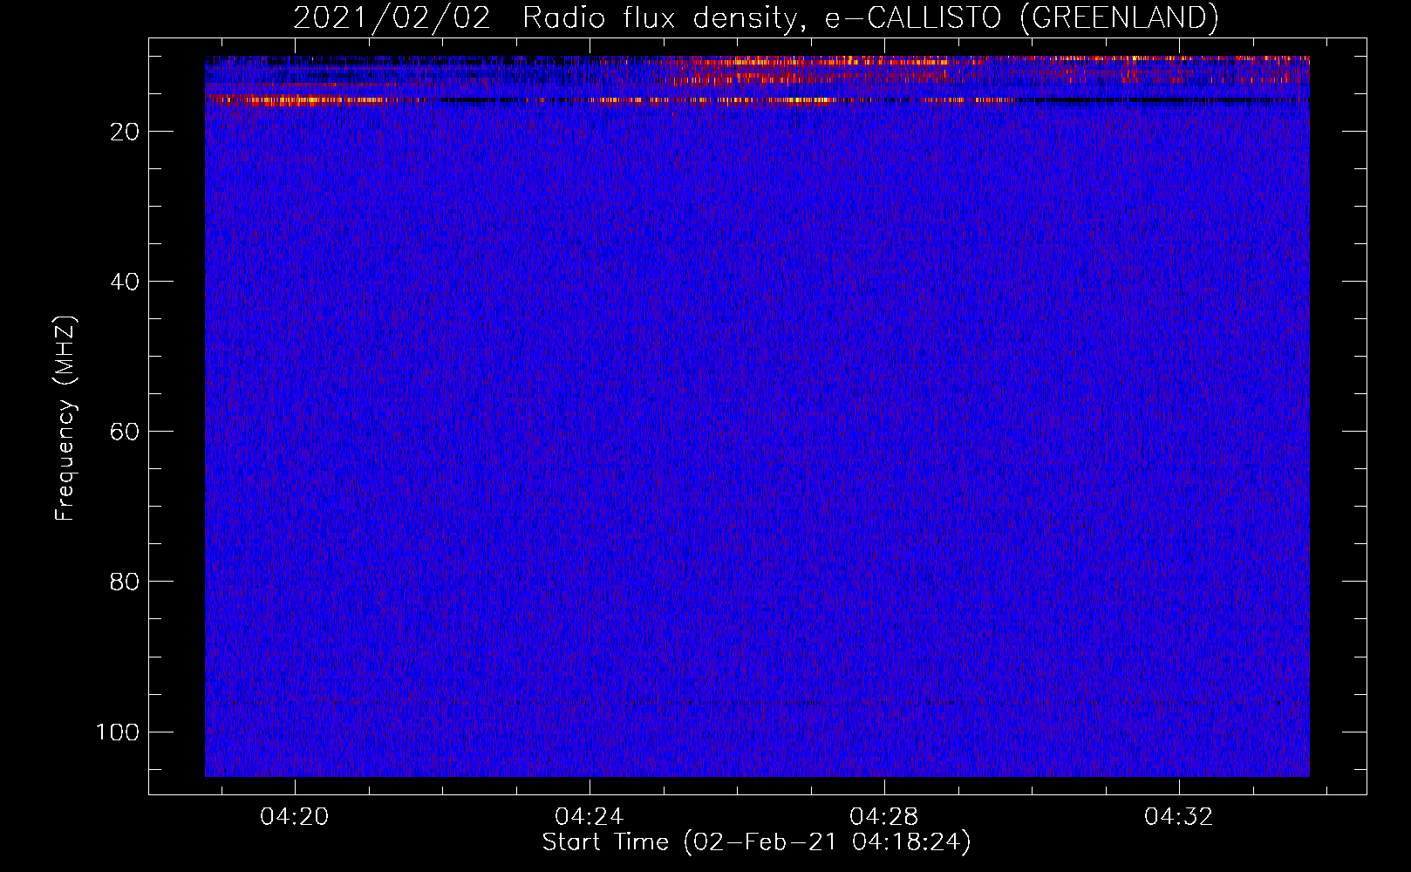1411x872 pixels.
Task: Click the 'Frequency (MHZ)' axis label
Action: tap(65, 419)
